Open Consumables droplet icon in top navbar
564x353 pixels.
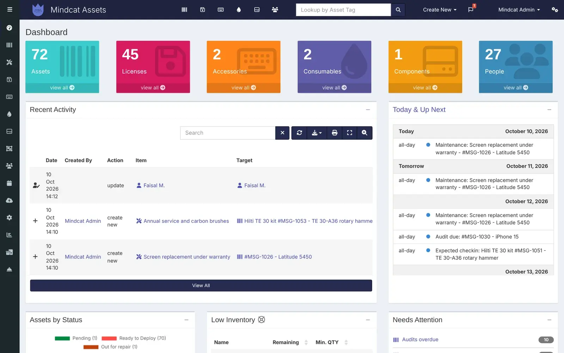point(239,10)
